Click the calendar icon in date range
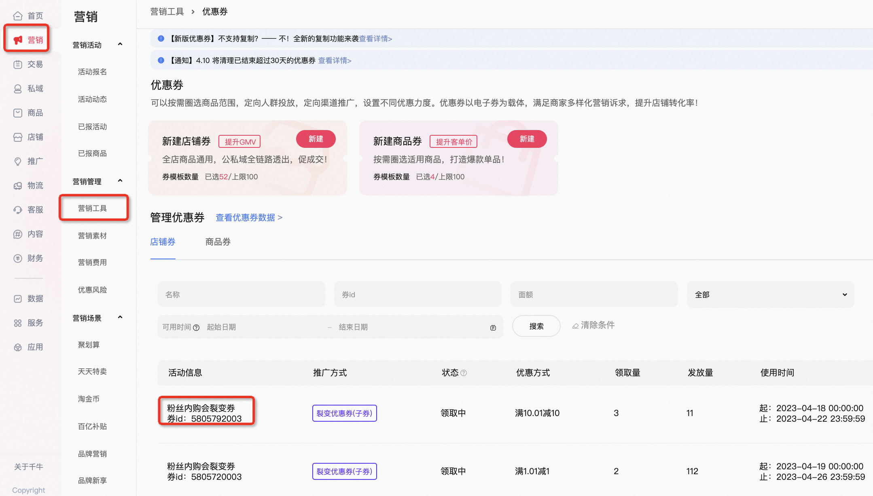Image resolution: width=873 pixels, height=496 pixels. (x=493, y=328)
